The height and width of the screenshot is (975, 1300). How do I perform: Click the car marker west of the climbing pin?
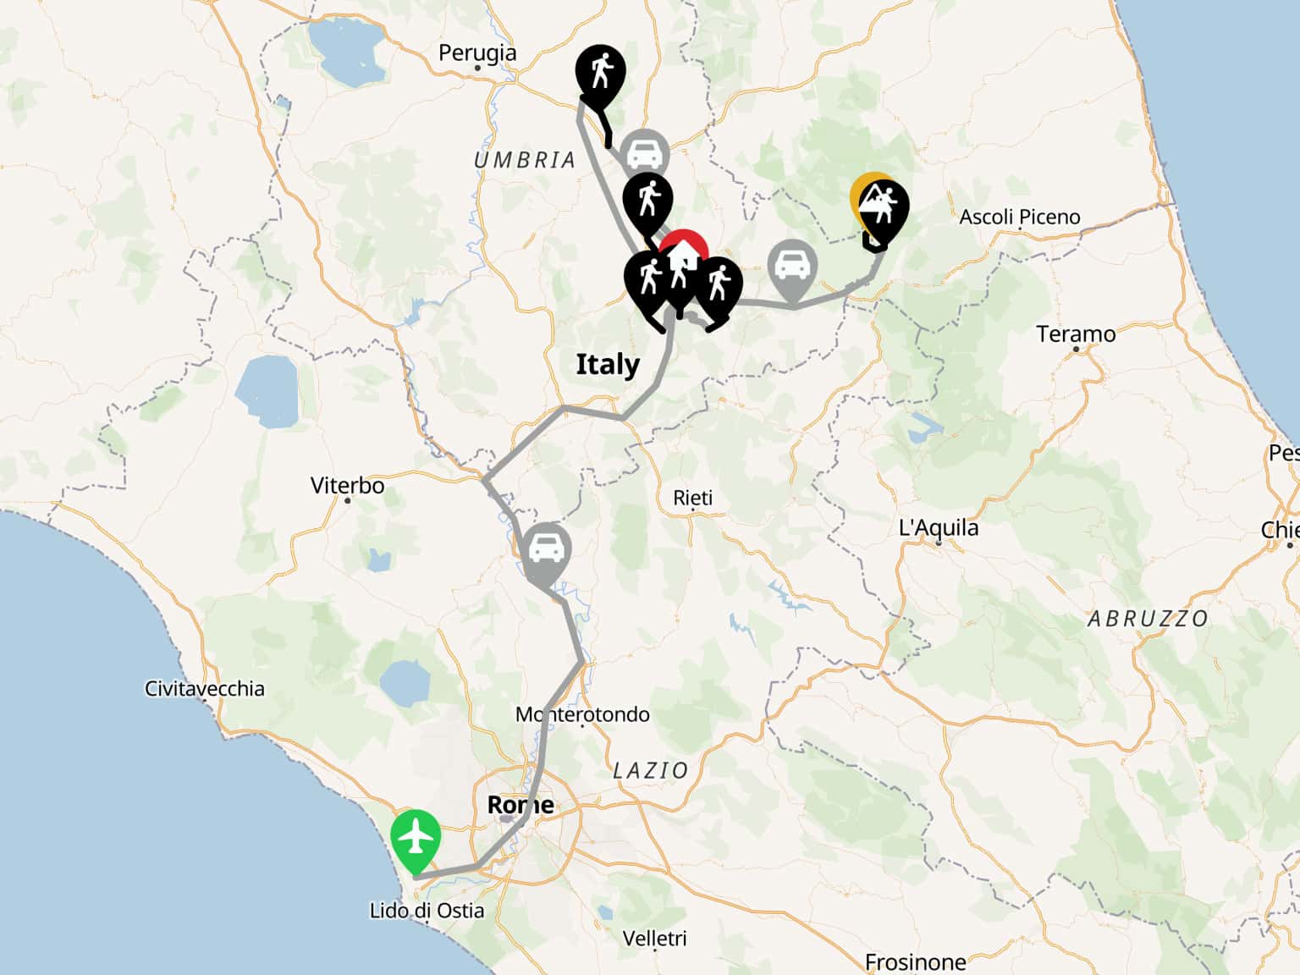pyautogui.click(x=792, y=267)
